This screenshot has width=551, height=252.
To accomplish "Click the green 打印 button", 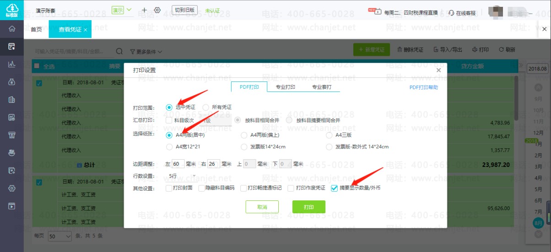I will 309,207.
